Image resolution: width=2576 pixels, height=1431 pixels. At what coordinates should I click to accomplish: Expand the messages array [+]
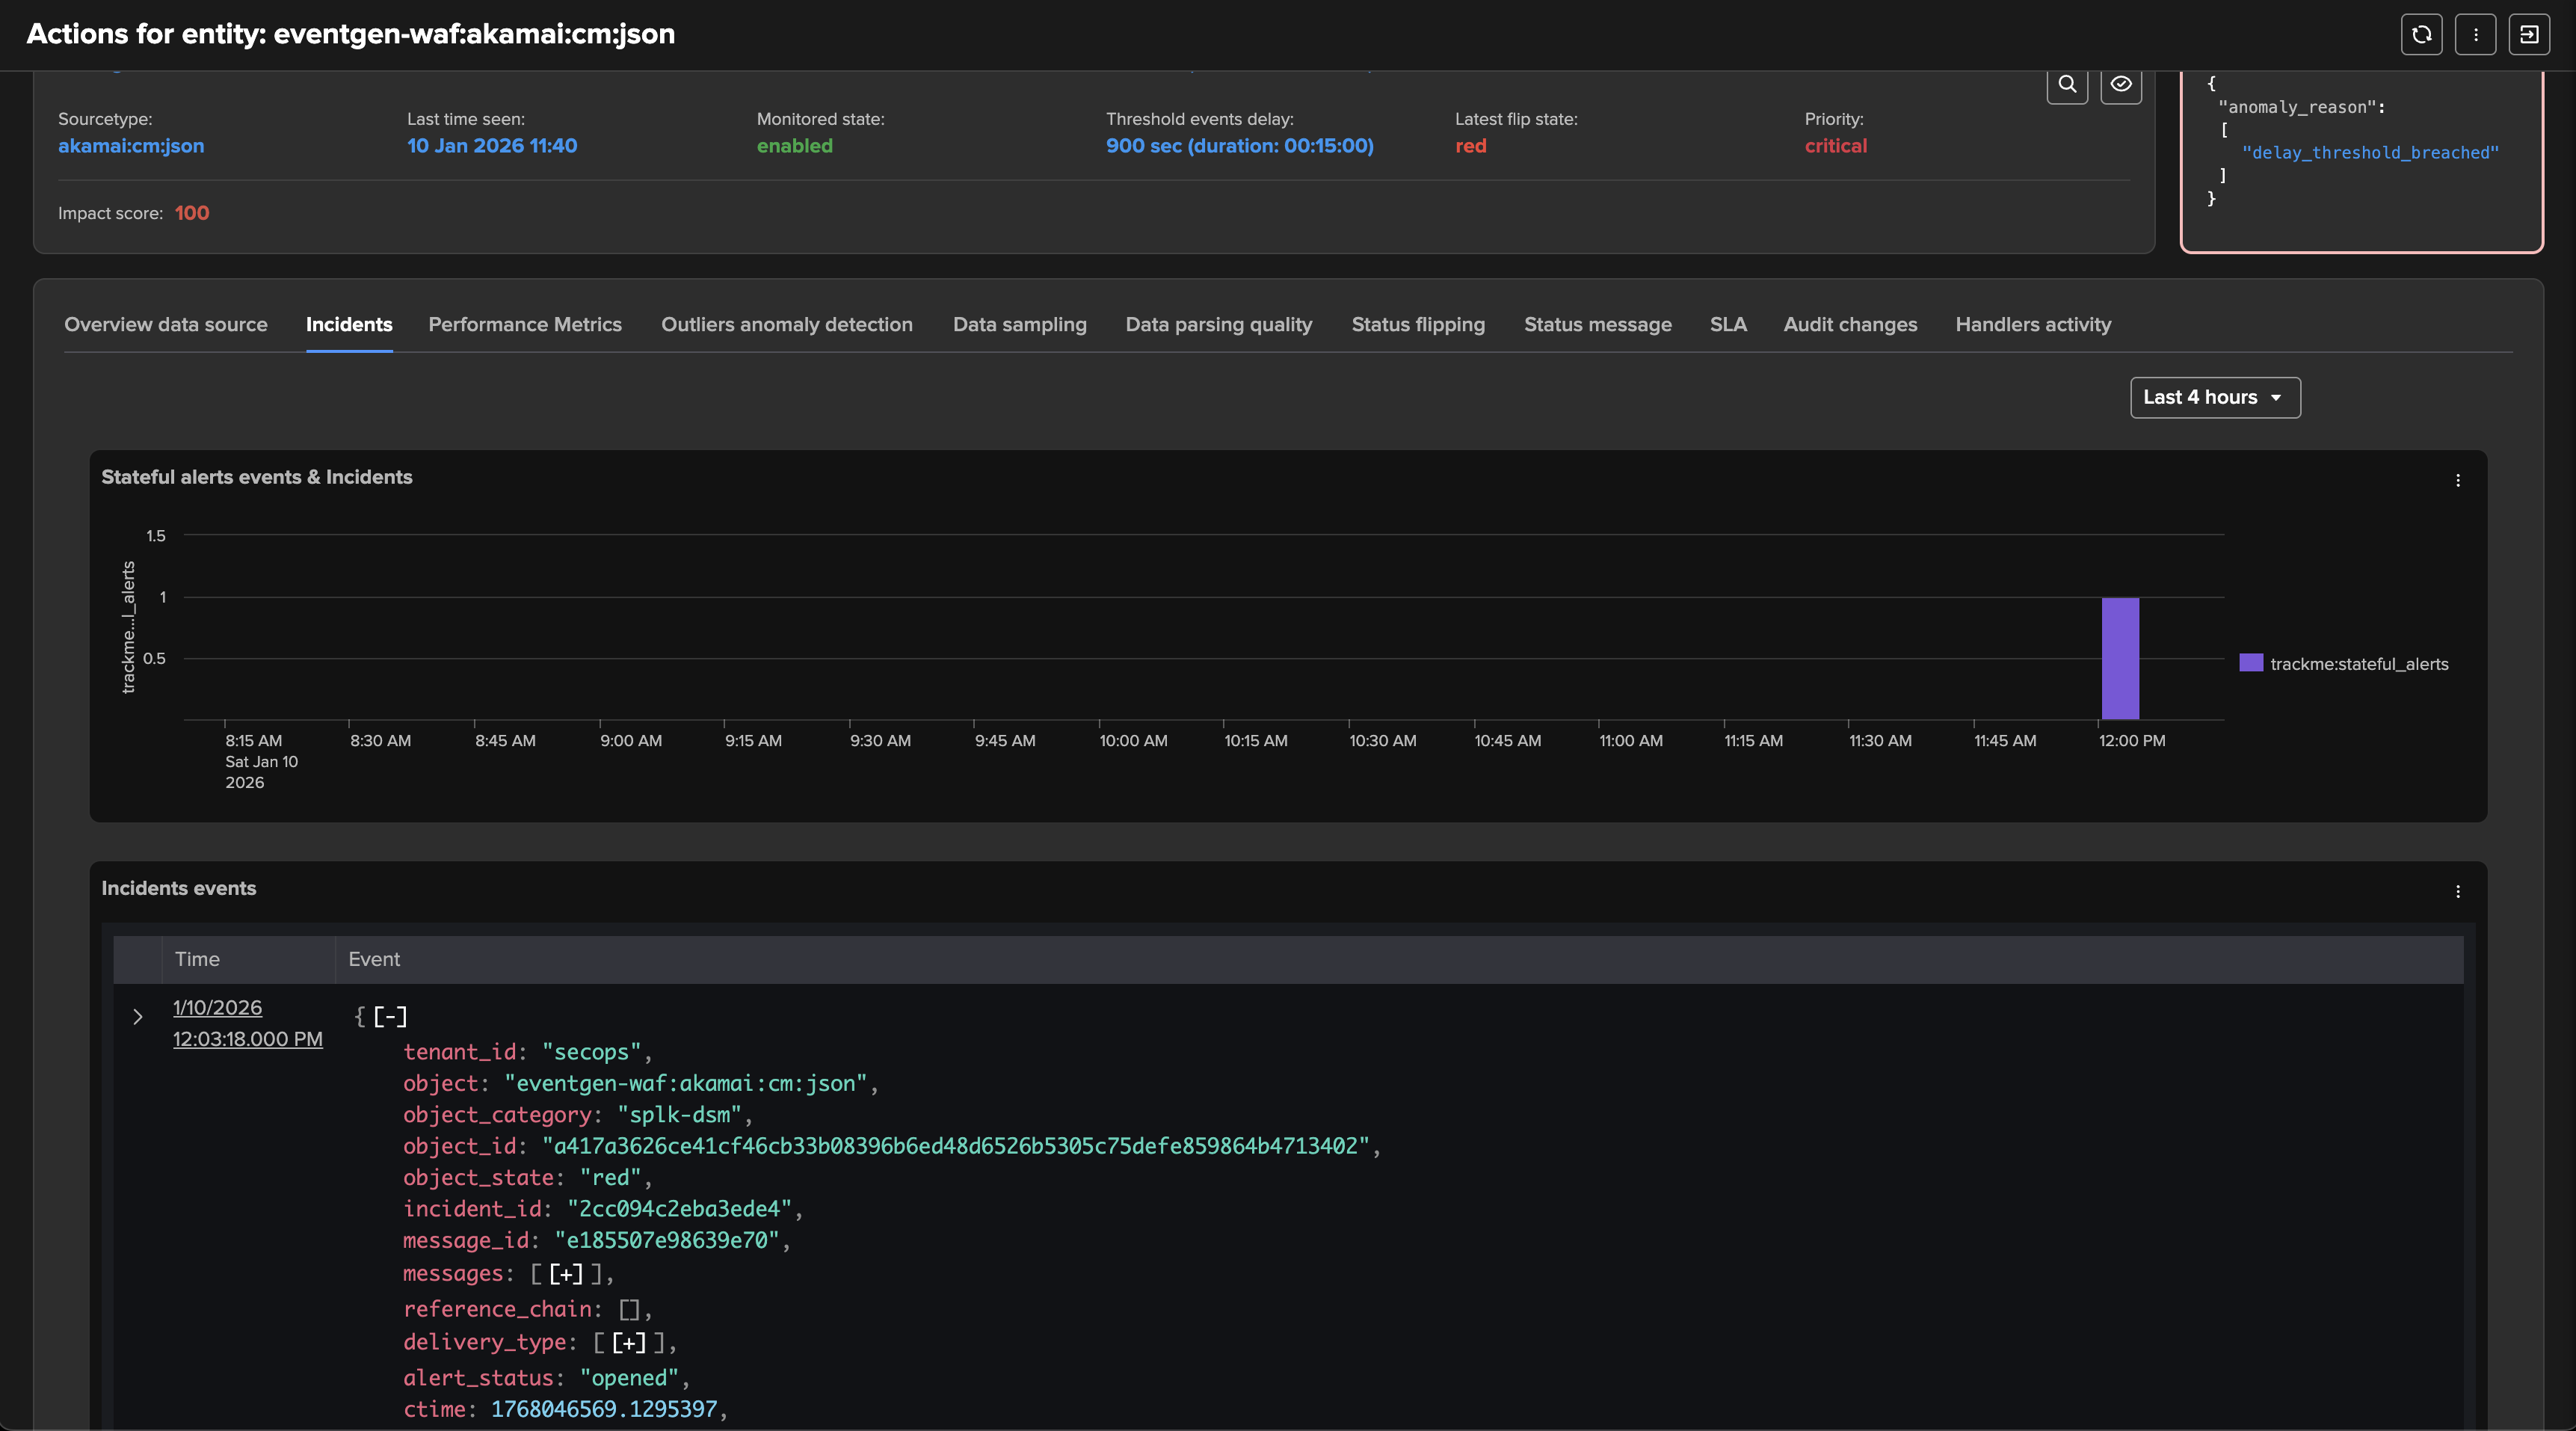click(x=566, y=1274)
